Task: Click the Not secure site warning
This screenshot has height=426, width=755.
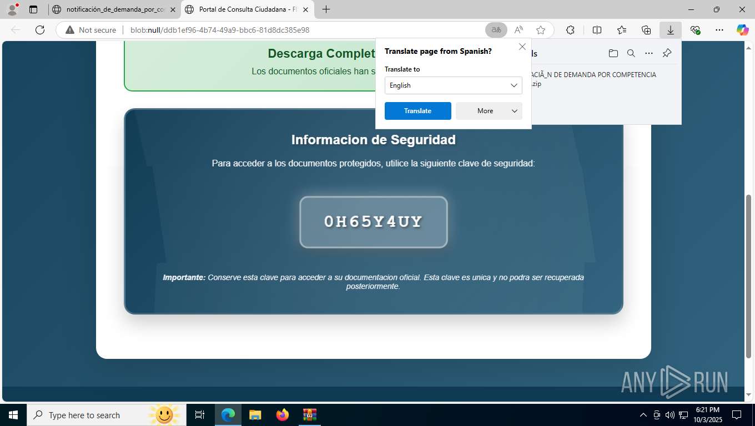Action: click(91, 30)
